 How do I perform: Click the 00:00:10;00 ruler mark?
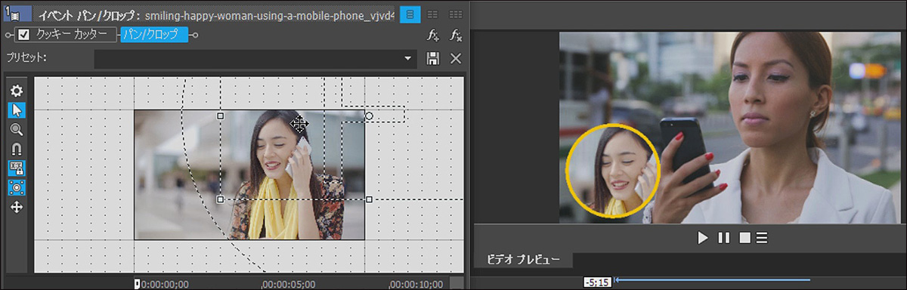416,284
